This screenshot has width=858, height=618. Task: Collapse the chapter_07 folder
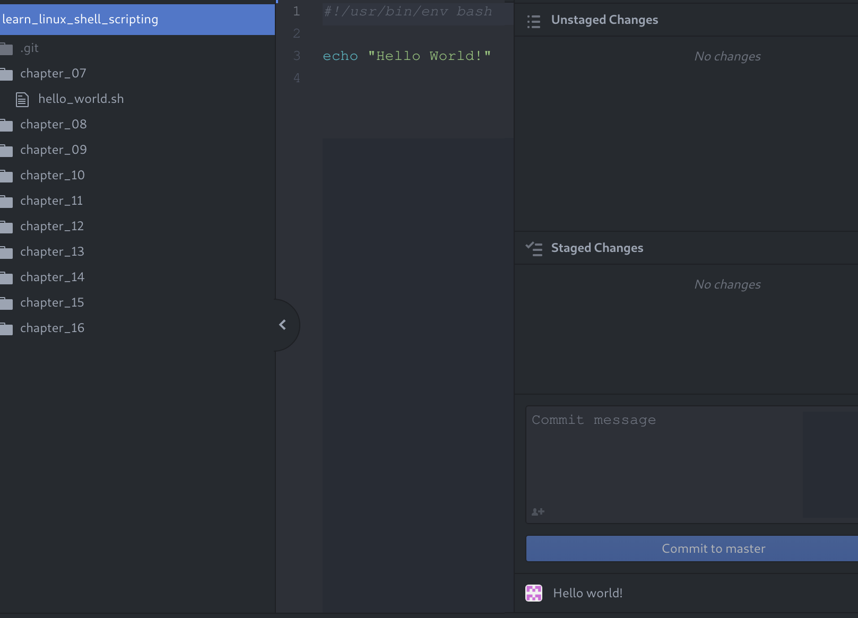coord(53,73)
